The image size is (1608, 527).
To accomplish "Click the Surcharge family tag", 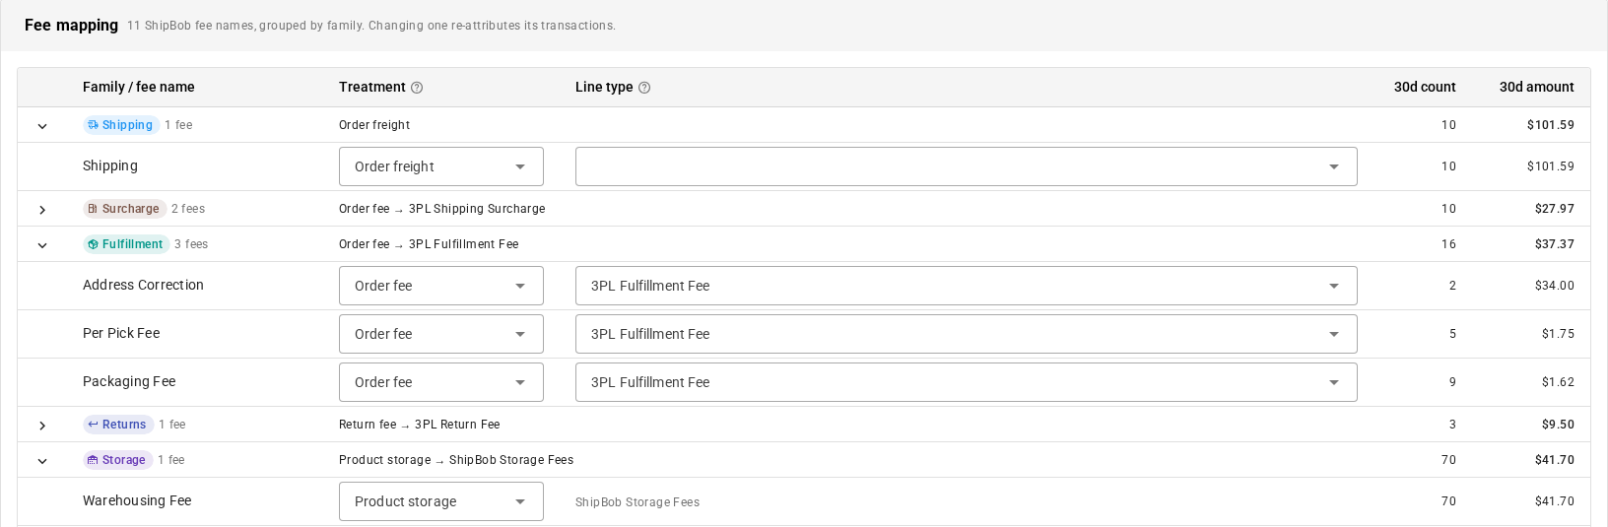I will tap(124, 209).
